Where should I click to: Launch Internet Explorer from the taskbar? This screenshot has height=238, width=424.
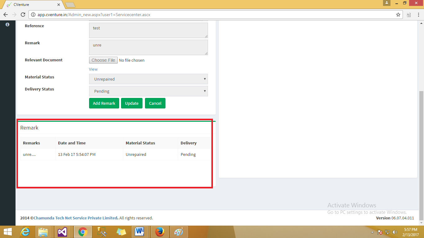click(x=25, y=232)
